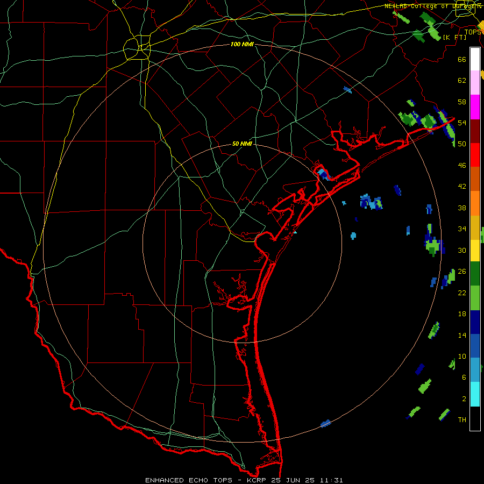Click the '[K FT]' units label

point(454,37)
